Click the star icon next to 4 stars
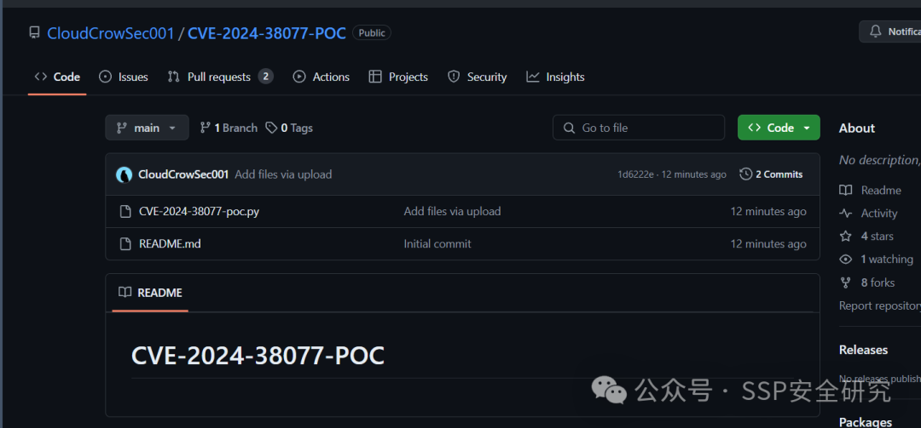 (x=845, y=237)
